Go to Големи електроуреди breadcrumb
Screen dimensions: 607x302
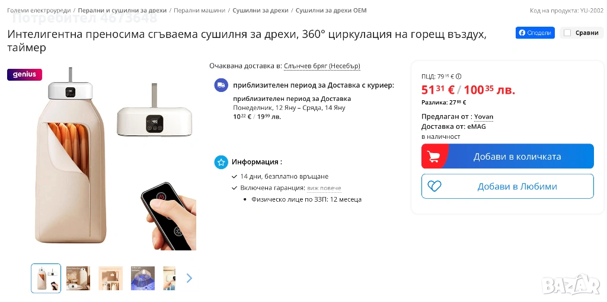click(39, 11)
